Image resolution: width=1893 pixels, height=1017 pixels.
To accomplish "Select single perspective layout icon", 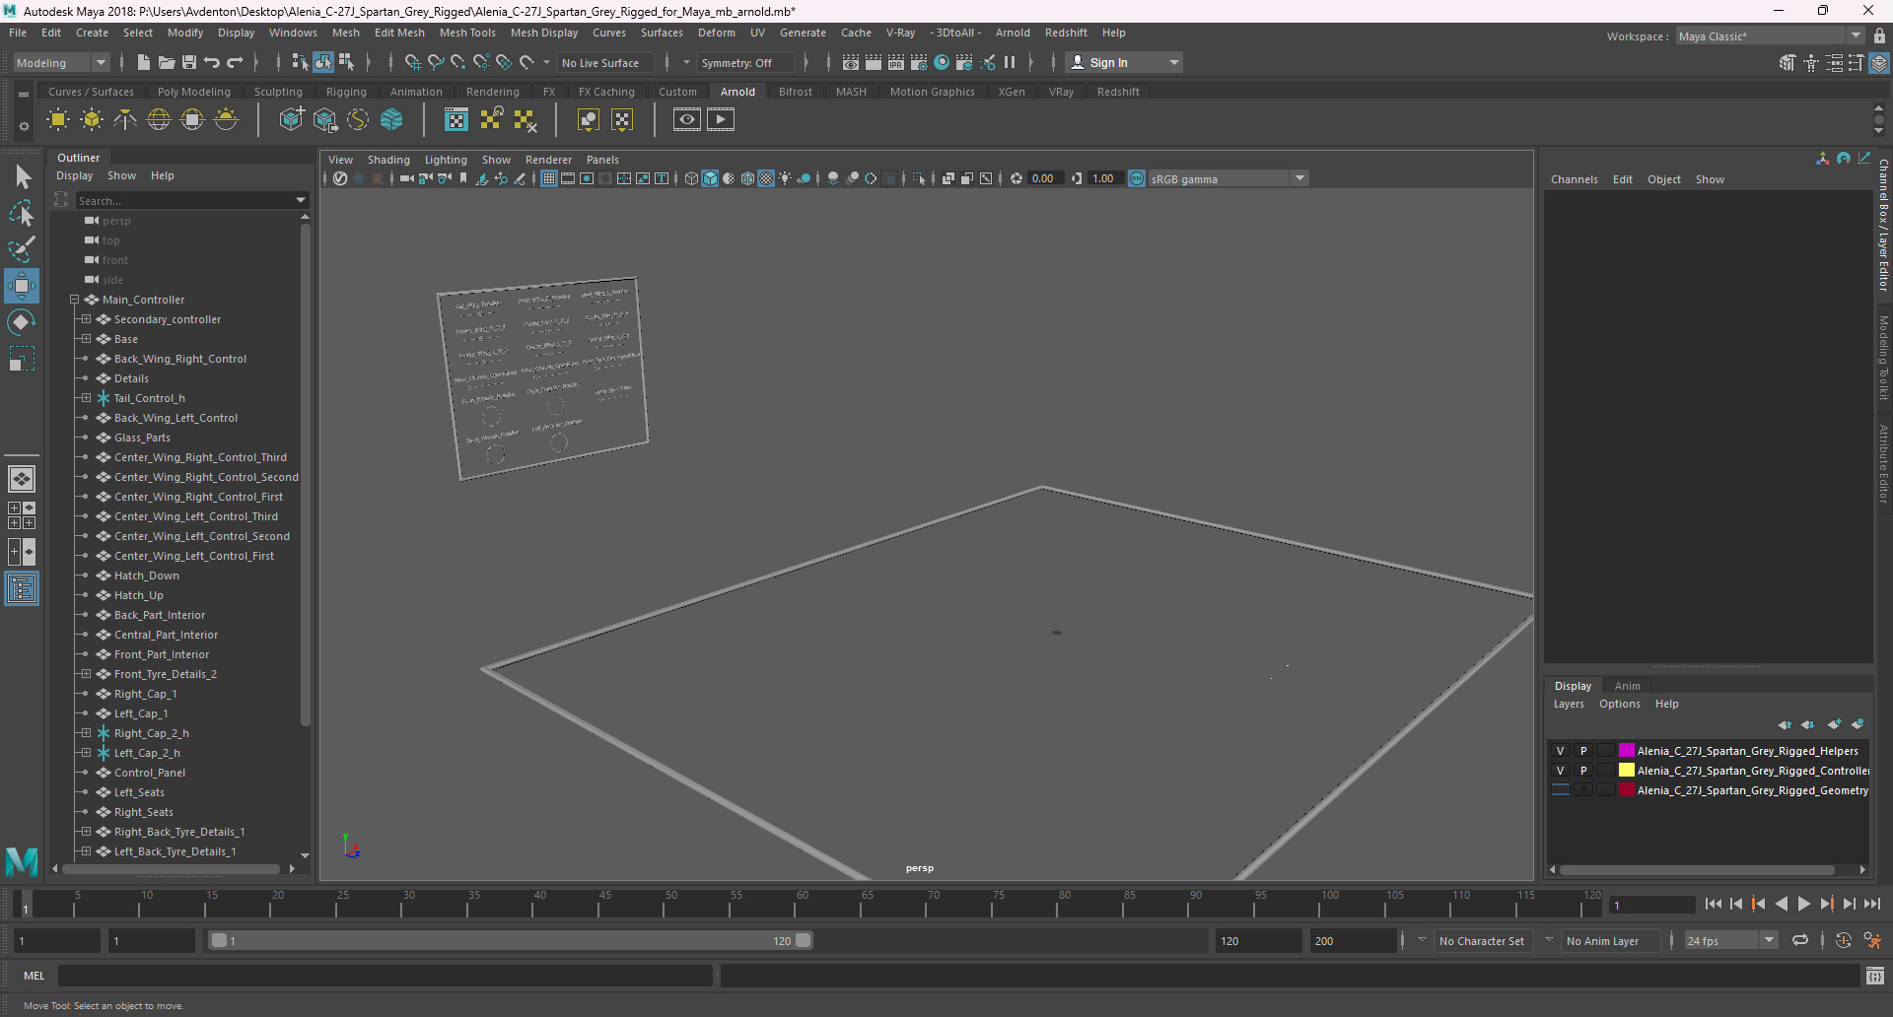I will click(22, 479).
